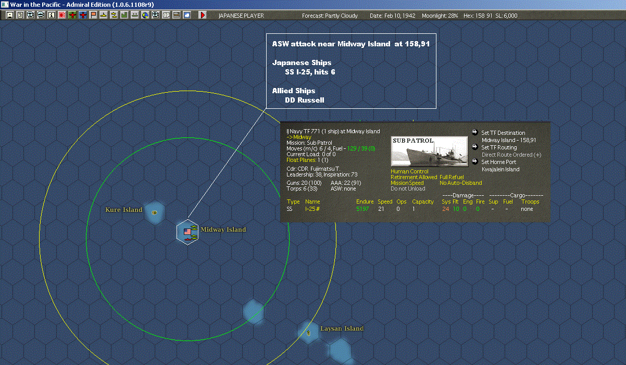Image resolution: width=626 pixels, height=365 pixels.
Task: Click the SUB PATROL submarine picture
Action: pos(429,152)
